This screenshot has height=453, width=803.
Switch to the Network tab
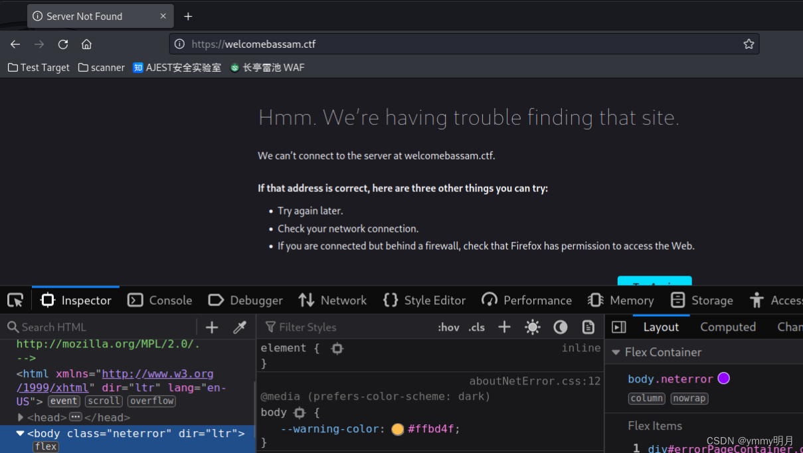click(332, 300)
